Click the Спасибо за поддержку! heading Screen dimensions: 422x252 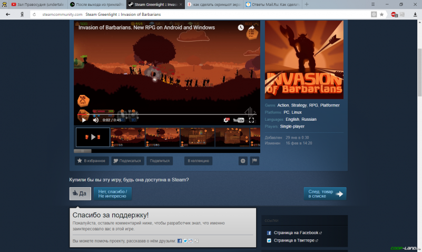[x=110, y=215]
